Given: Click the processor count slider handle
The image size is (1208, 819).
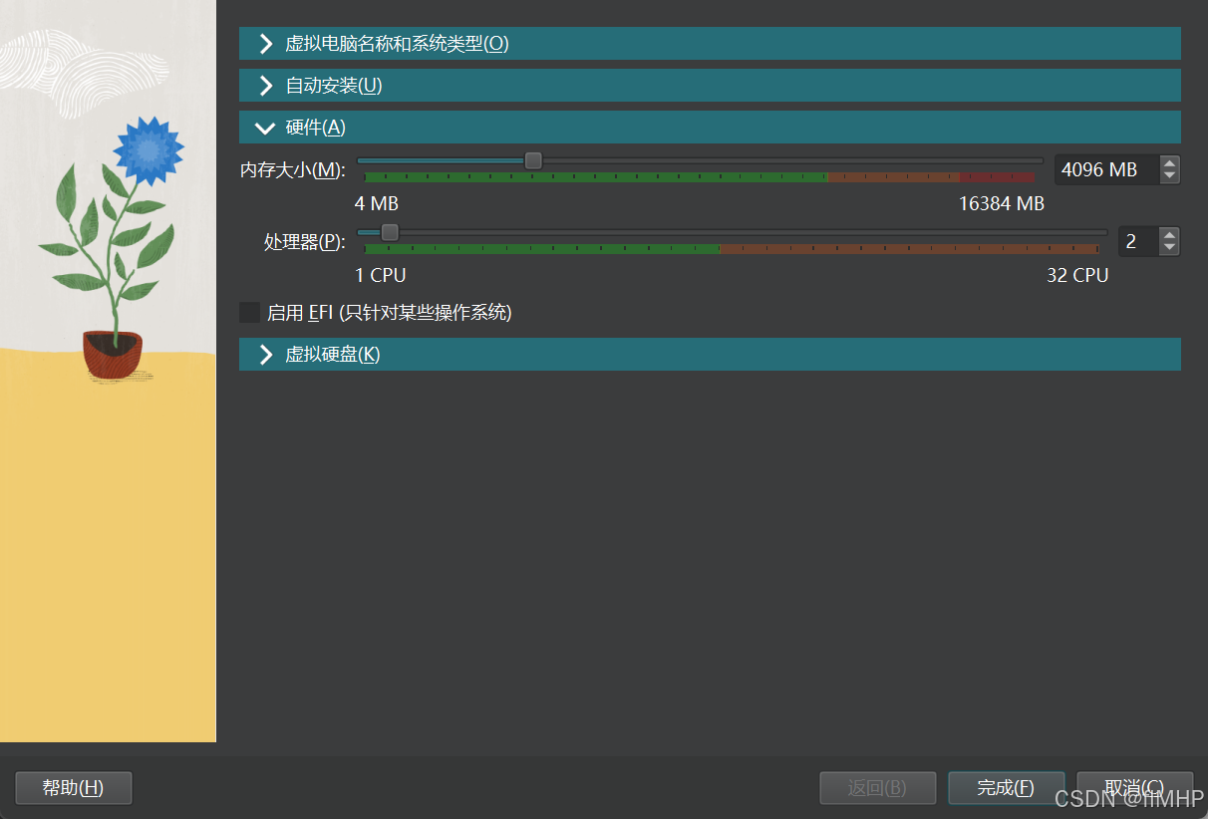Looking at the screenshot, I should click(390, 232).
